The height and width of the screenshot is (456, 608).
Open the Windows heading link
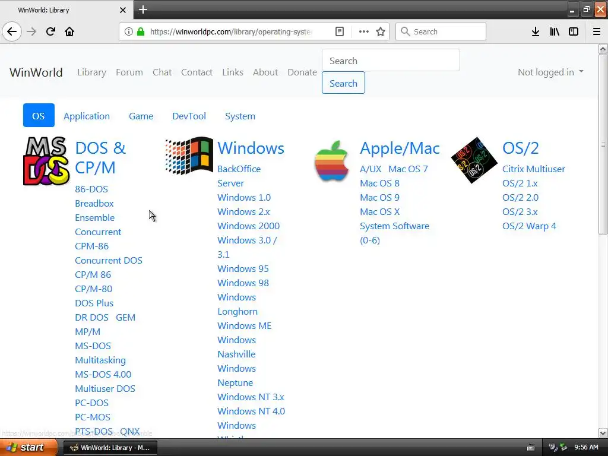coord(251,148)
